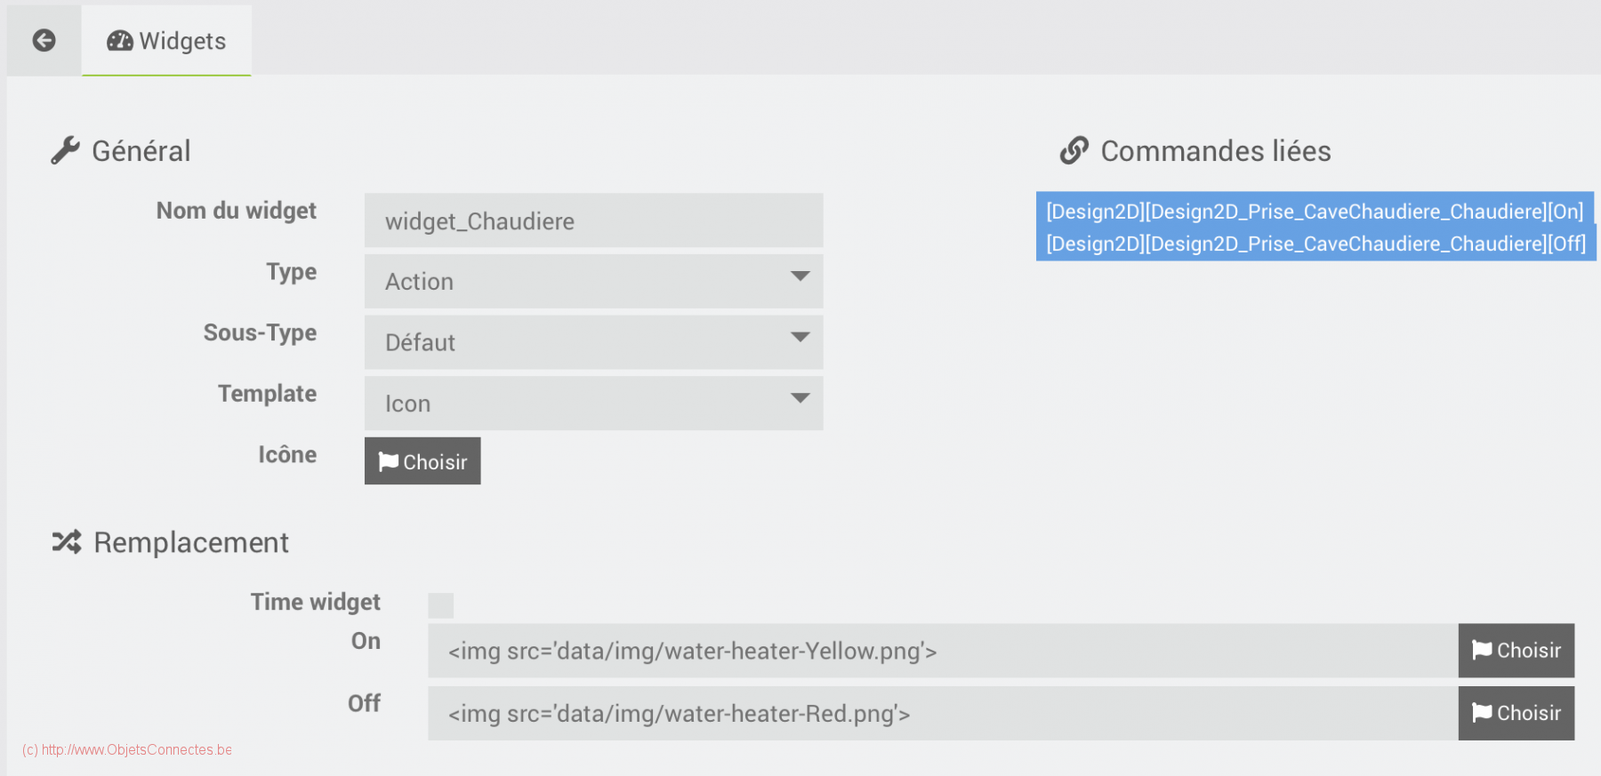The width and height of the screenshot is (1601, 776).
Task: Open the Sous-Type dropdown showing Défaut
Action: 593,342
